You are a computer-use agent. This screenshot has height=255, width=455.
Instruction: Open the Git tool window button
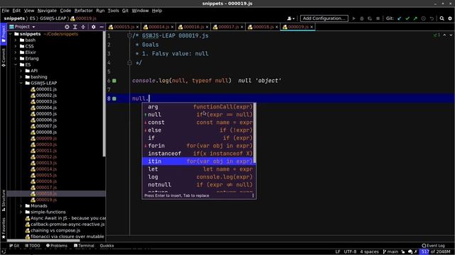click(x=14, y=246)
